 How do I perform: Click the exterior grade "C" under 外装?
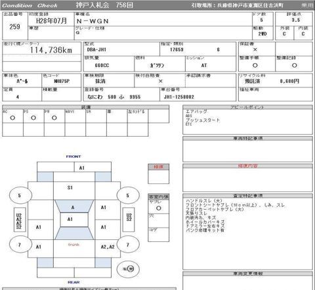coord(284,34)
